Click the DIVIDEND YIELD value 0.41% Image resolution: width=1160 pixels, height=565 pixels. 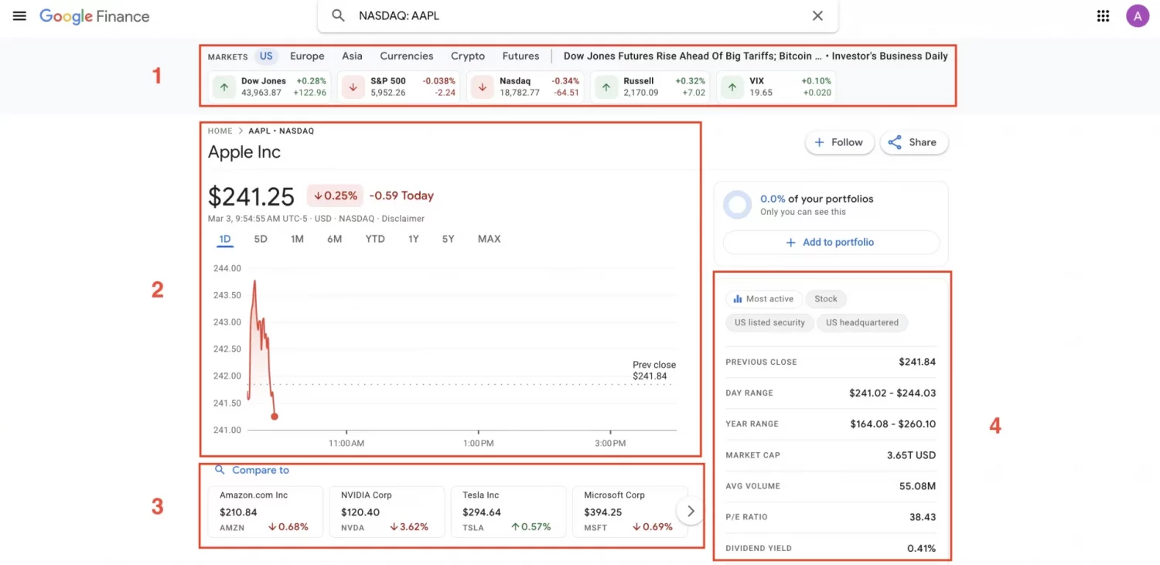pyautogui.click(x=922, y=548)
